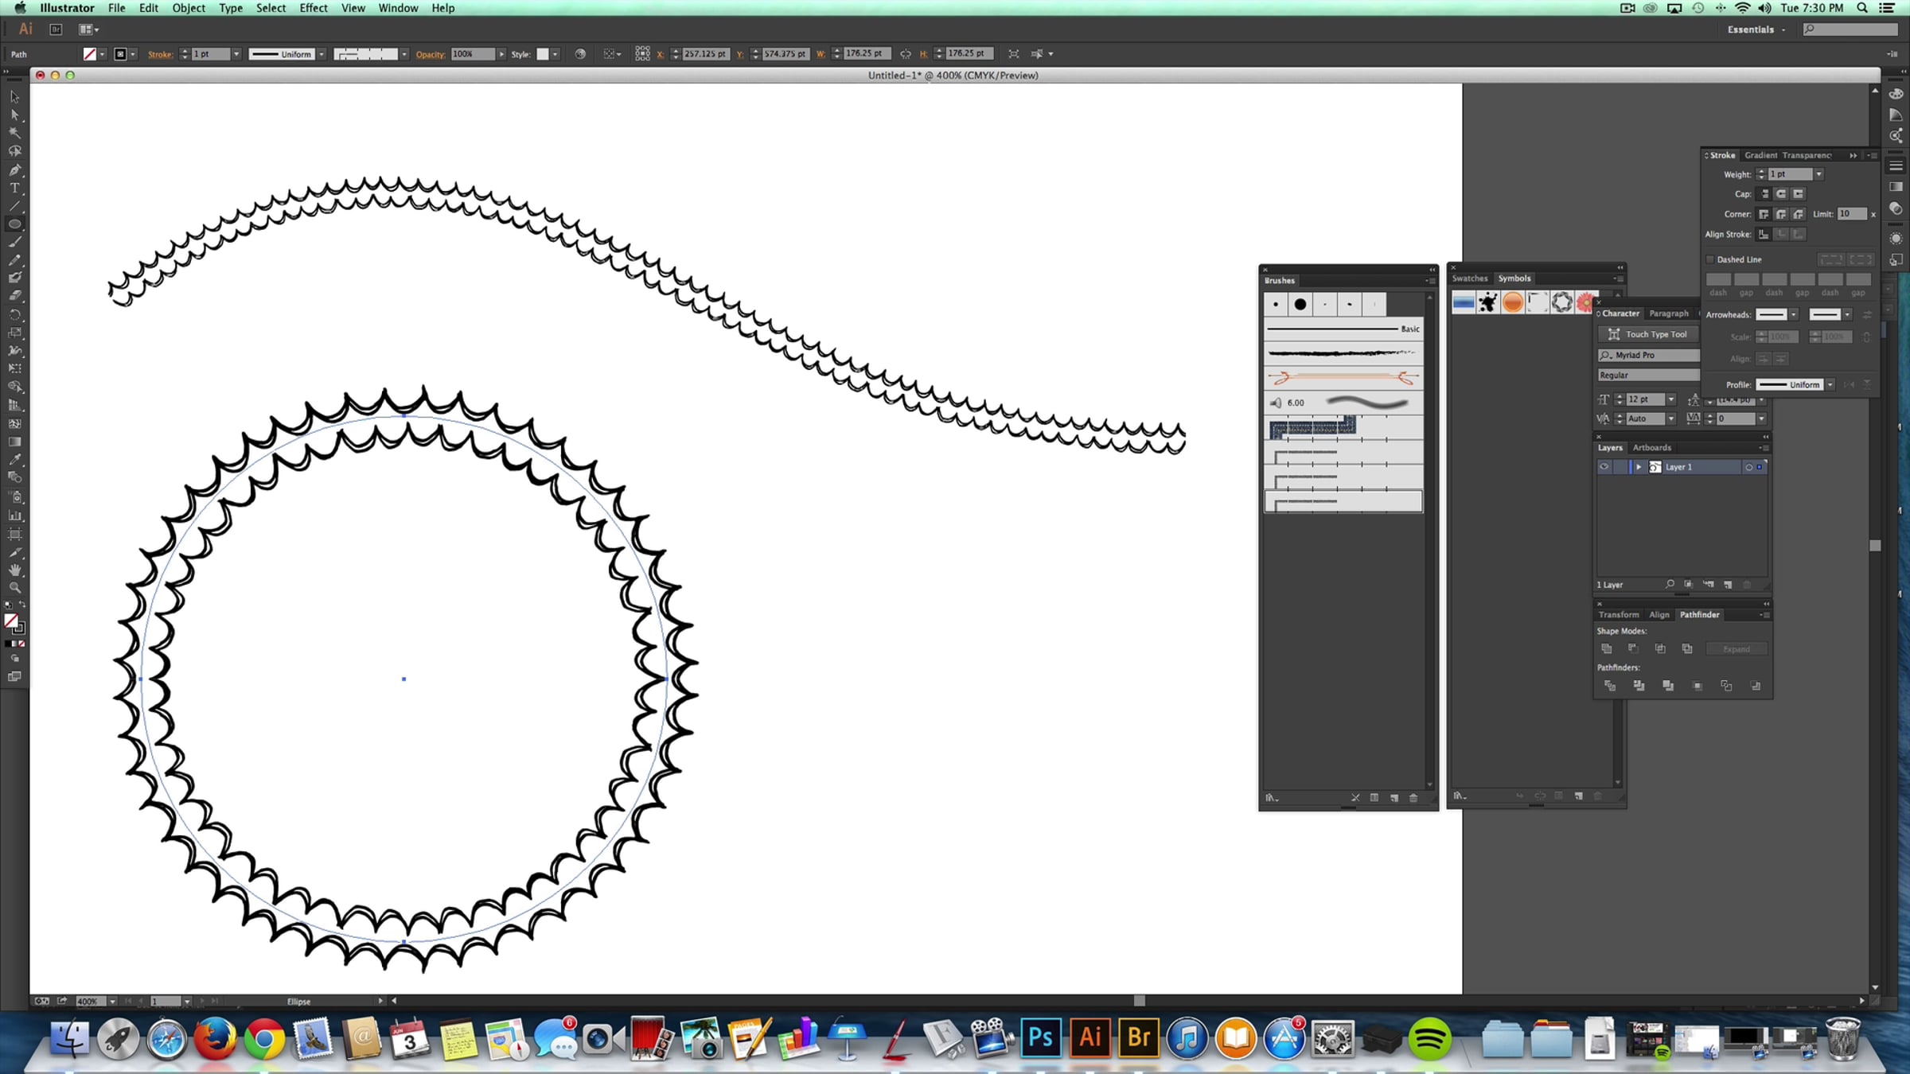Choose the Zoom magnifier tool
The width and height of the screenshot is (1910, 1074).
[14, 588]
